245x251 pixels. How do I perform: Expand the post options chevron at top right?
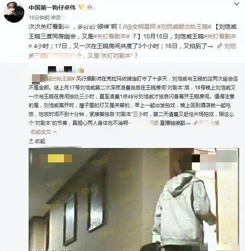236,4
